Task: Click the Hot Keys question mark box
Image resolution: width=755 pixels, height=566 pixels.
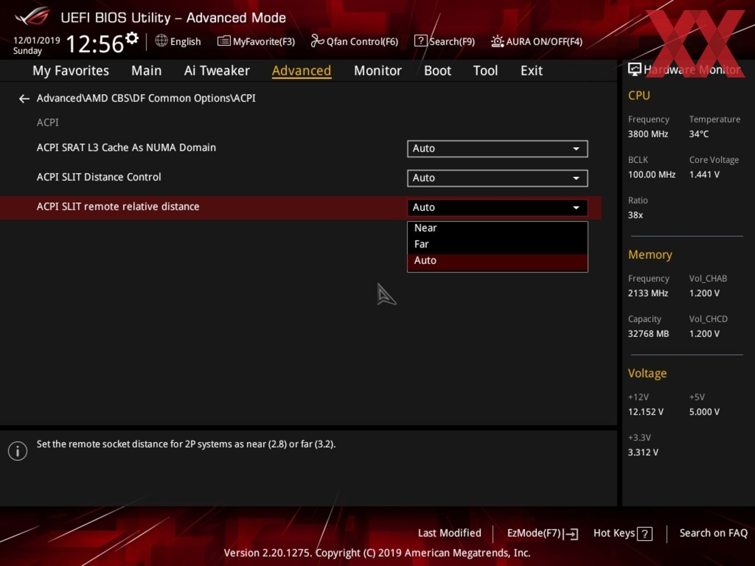Action: click(x=645, y=534)
